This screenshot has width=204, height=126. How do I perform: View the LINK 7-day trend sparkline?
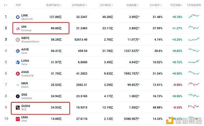(x=194, y=16)
